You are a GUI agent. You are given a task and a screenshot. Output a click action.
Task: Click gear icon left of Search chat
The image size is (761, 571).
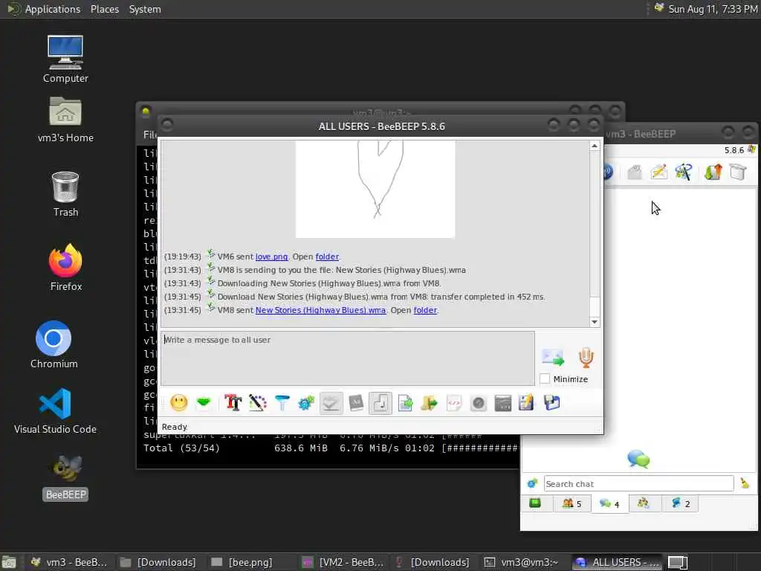click(x=532, y=483)
